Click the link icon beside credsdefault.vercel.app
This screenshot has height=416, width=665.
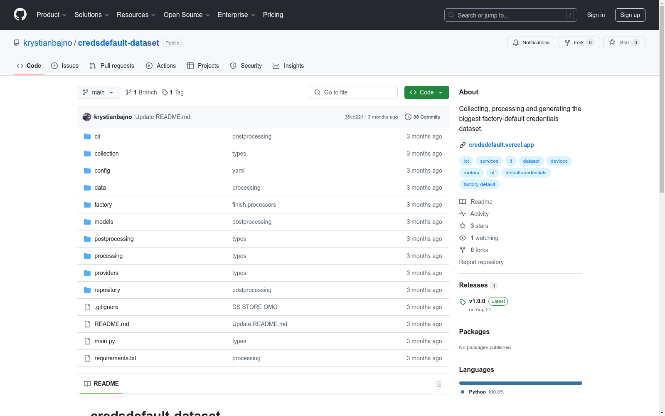[463, 145]
